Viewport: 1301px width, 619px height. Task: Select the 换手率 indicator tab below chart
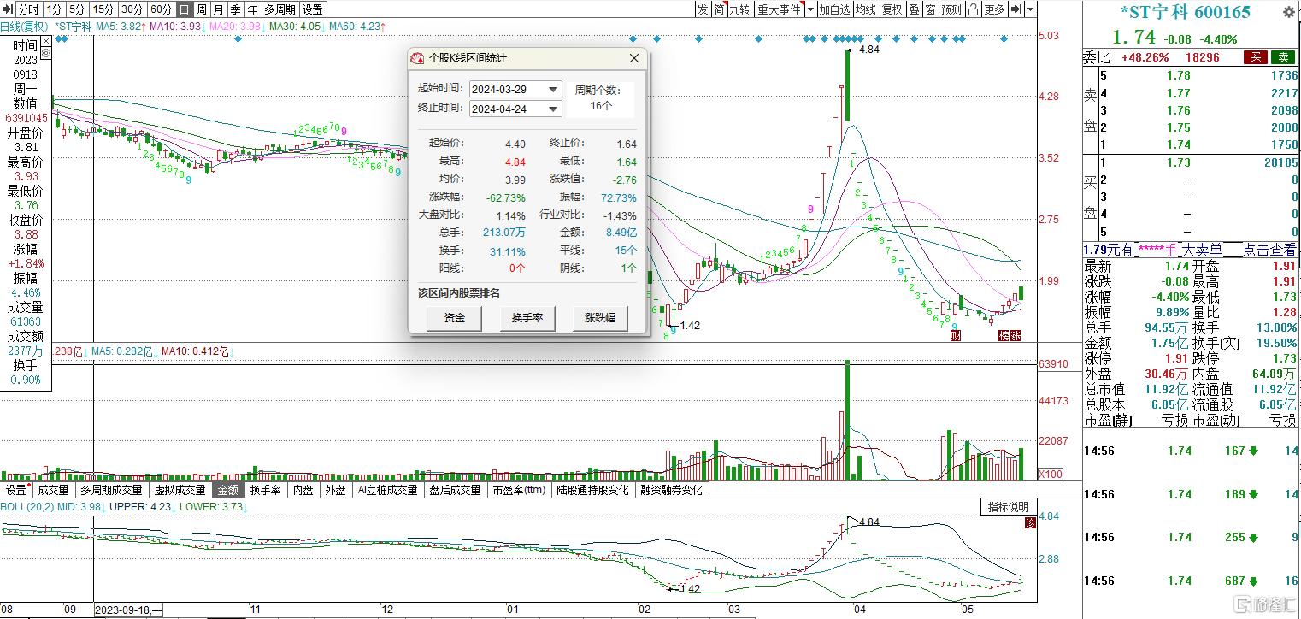[x=265, y=490]
